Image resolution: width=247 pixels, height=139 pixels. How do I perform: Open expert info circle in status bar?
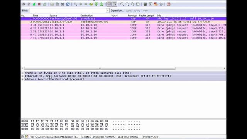(x=22, y=137)
